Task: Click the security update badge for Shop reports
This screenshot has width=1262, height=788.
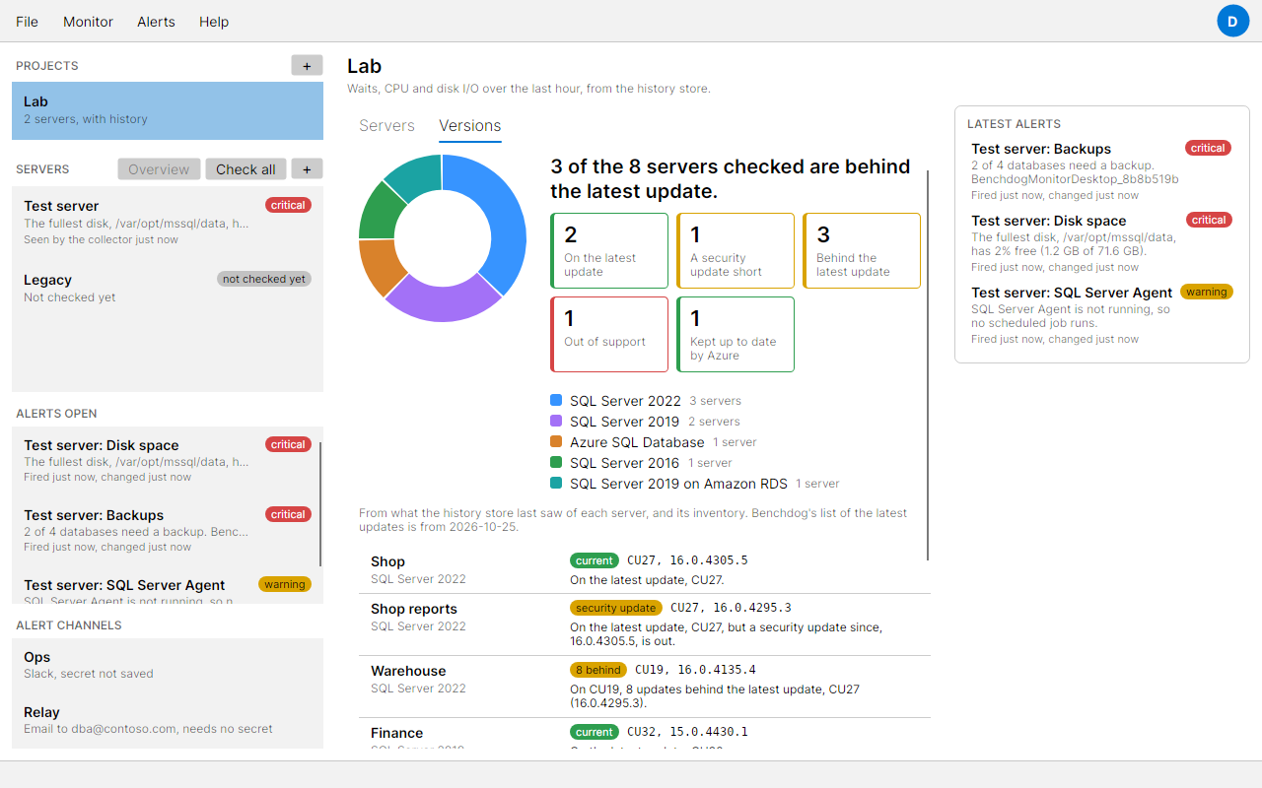Action: pos(616,608)
